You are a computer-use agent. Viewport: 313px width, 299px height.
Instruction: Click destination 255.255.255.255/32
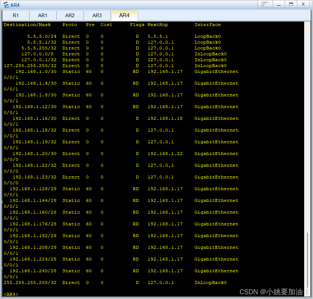[30, 283]
